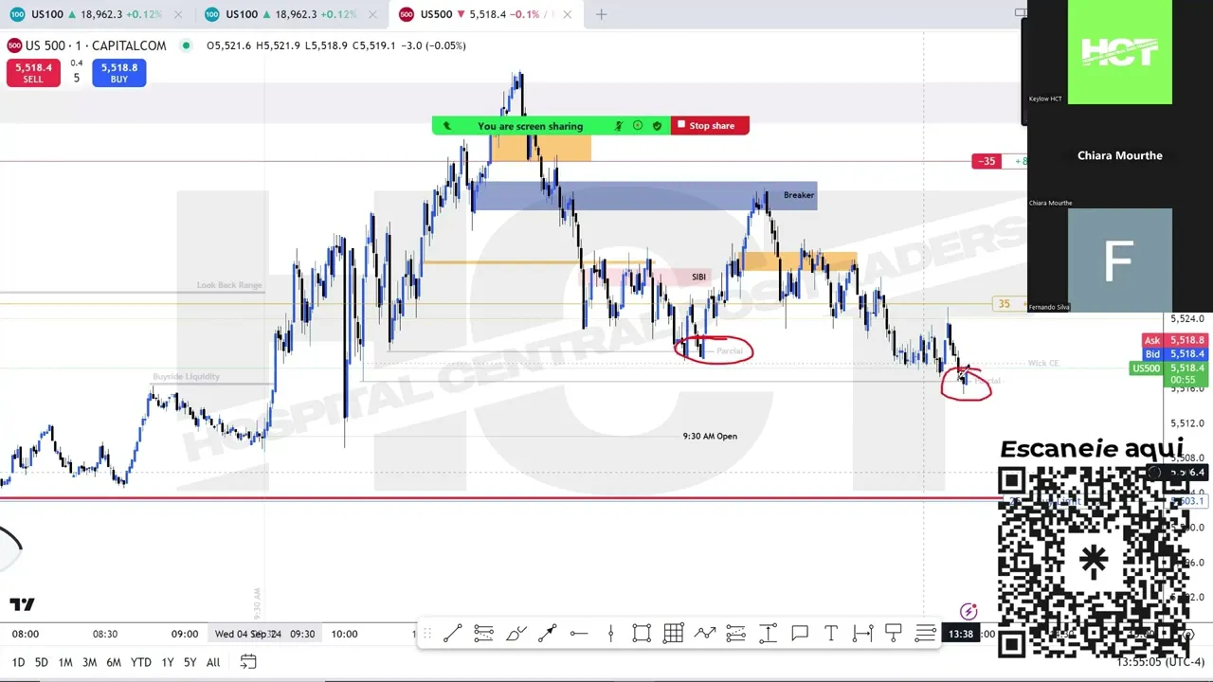Select the Fib retracement tool in toolbar
The image size is (1213, 682).
click(483, 634)
